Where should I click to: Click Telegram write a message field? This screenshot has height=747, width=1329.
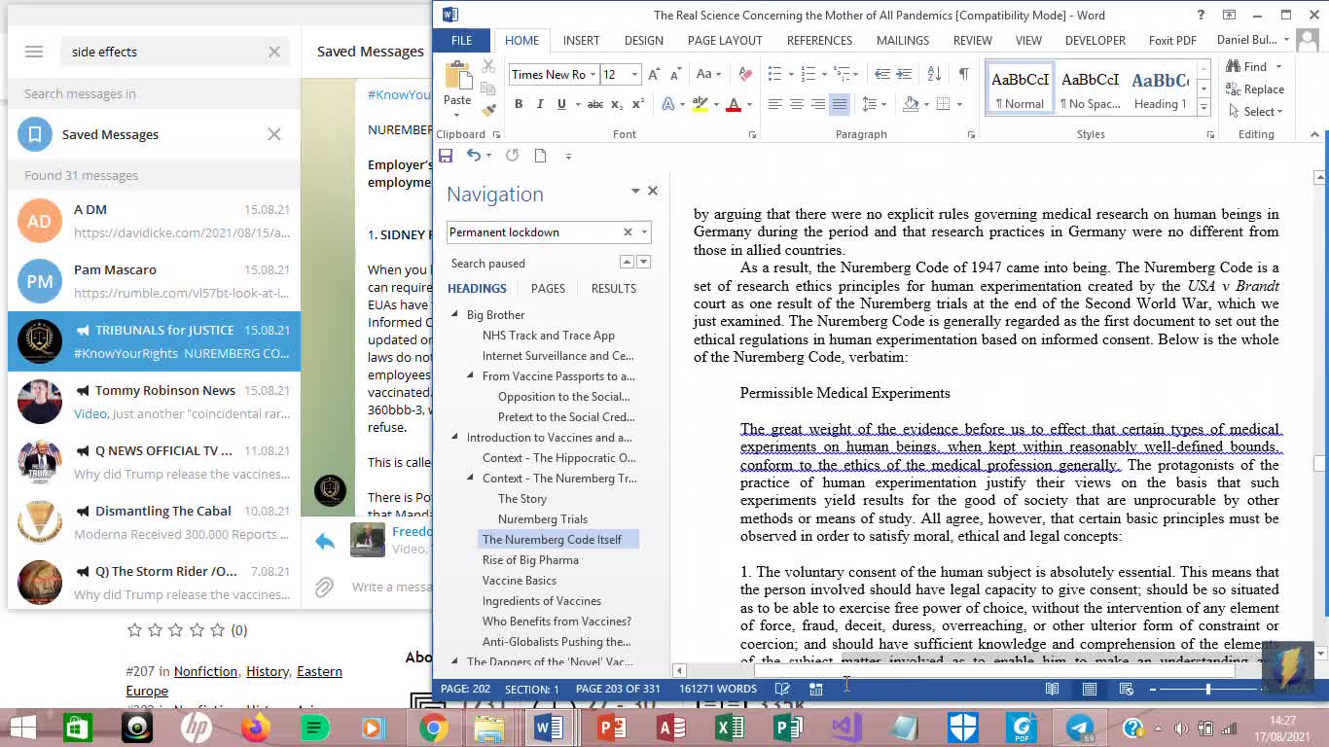coord(392,587)
